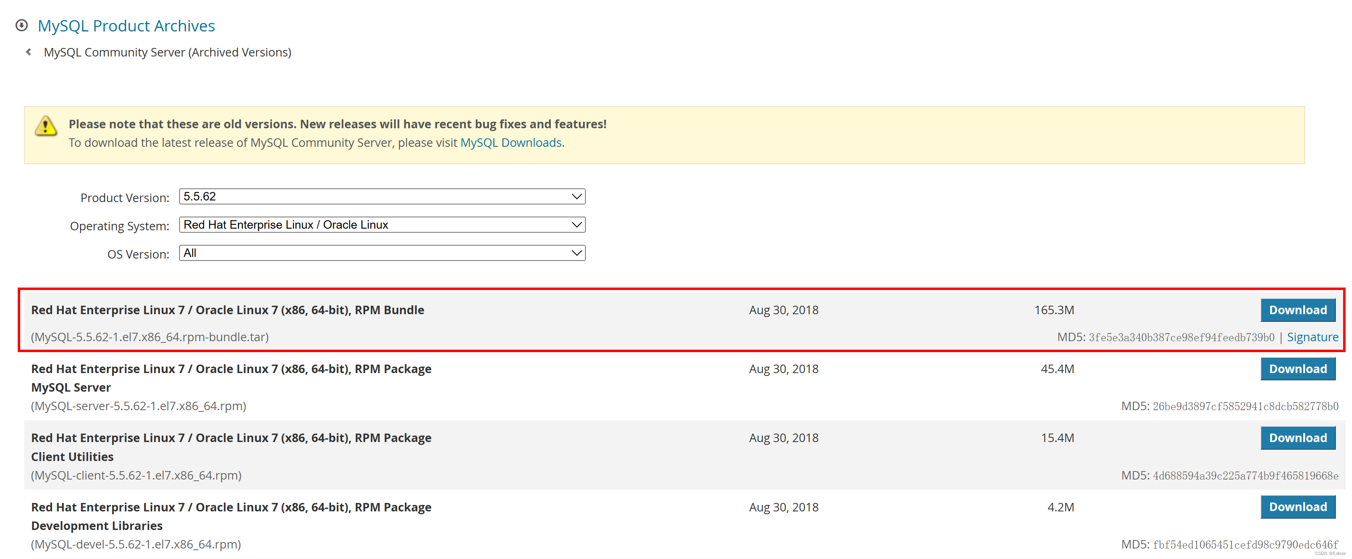
Task: Open the Signature link for RPM Bundle
Action: click(x=1312, y=337)
